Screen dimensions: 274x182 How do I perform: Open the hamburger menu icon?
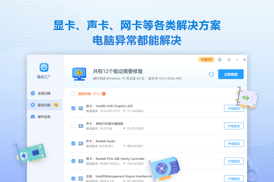pyautogui.click(x=229, y=60)
